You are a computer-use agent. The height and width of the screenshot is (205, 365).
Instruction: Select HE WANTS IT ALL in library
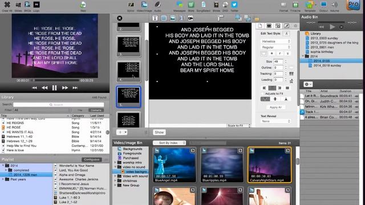(x=55, y=132)
